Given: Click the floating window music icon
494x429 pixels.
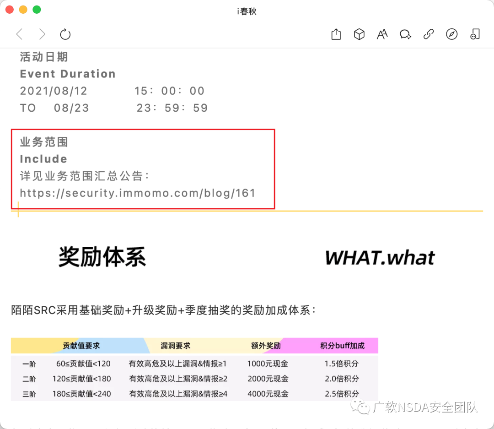Looking at the screenshot, I should point(475,34).
